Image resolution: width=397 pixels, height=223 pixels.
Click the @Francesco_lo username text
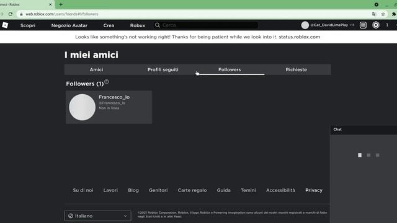tap(112, 103)
